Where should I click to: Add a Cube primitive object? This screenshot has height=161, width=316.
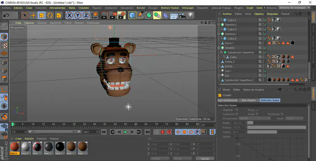(x=132, y=15)
